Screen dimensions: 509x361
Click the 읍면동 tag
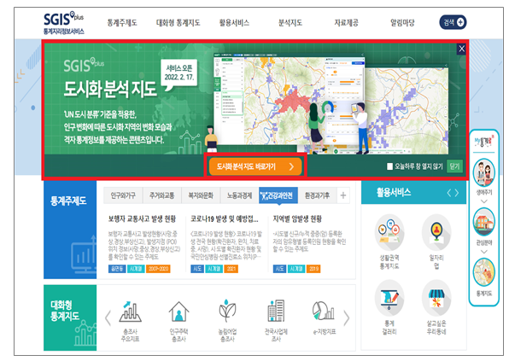coord(117,269)
